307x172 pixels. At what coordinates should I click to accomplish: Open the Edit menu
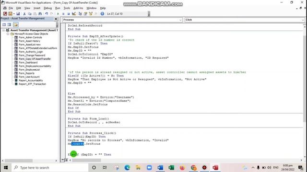[18, 8]
